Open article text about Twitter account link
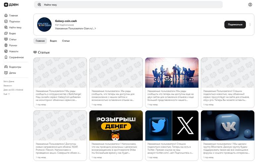 click(x=170, y=148)
